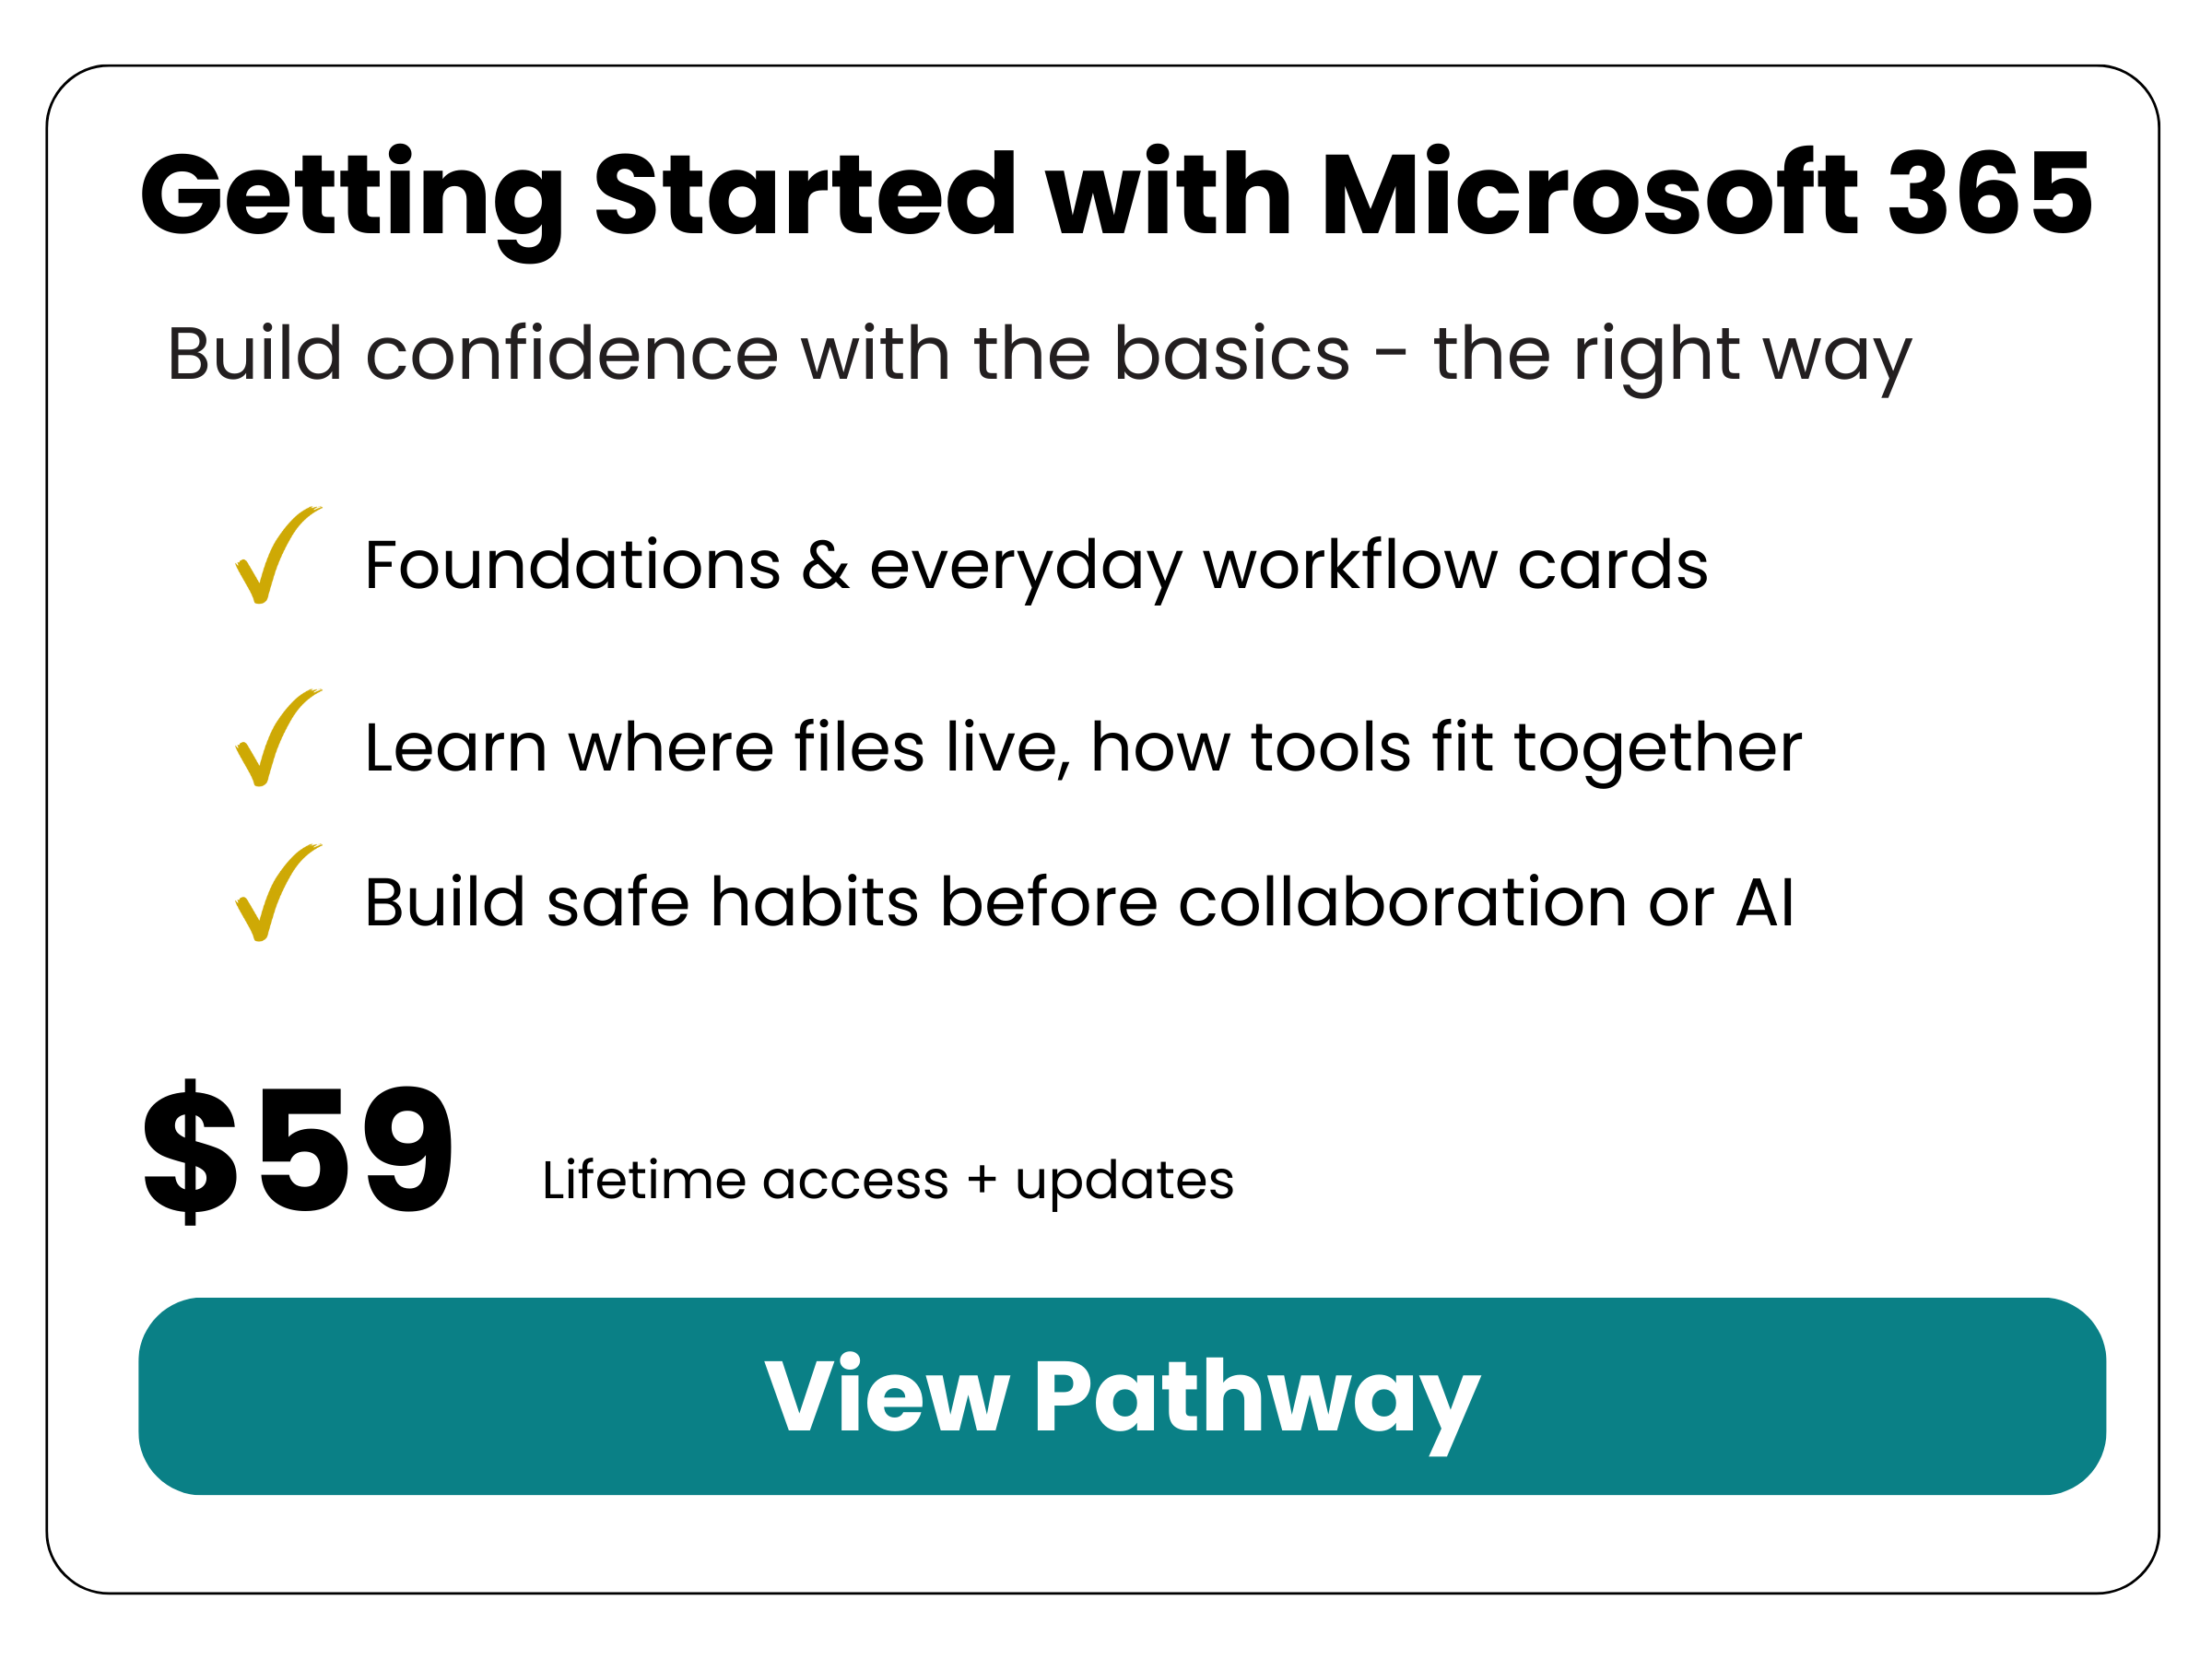Click the View Pathway button
2212x1659 pixels.
pyautogui.click(x=1122, y=1396)
